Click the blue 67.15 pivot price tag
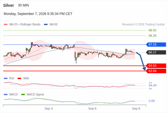 click(x=156, y=44)
